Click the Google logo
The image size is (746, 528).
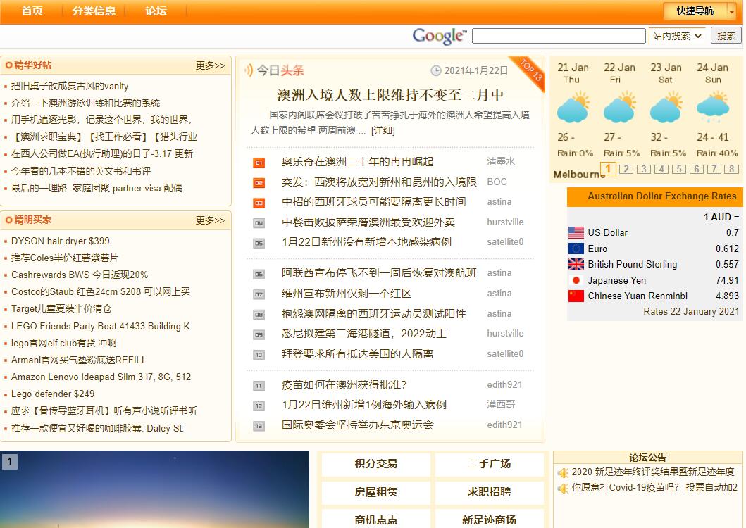click(x=439, y=36)
